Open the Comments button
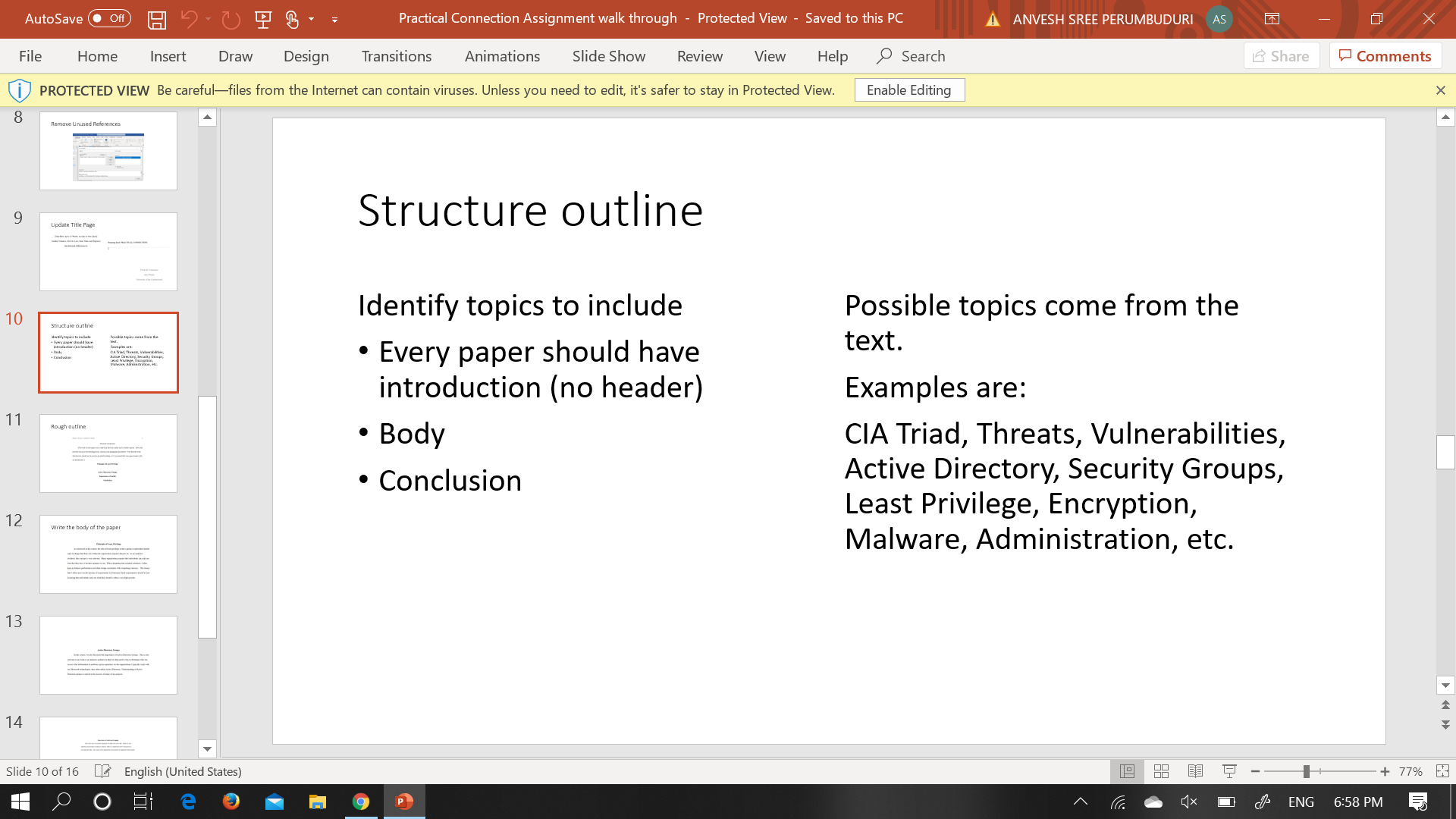The width and height of the screenshot is (1456, 819). click(x=1385, y=56)
